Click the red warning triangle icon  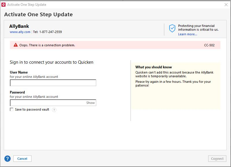coord(16,45)
